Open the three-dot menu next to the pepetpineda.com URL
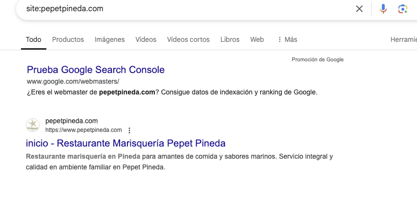 coord(129,130)
